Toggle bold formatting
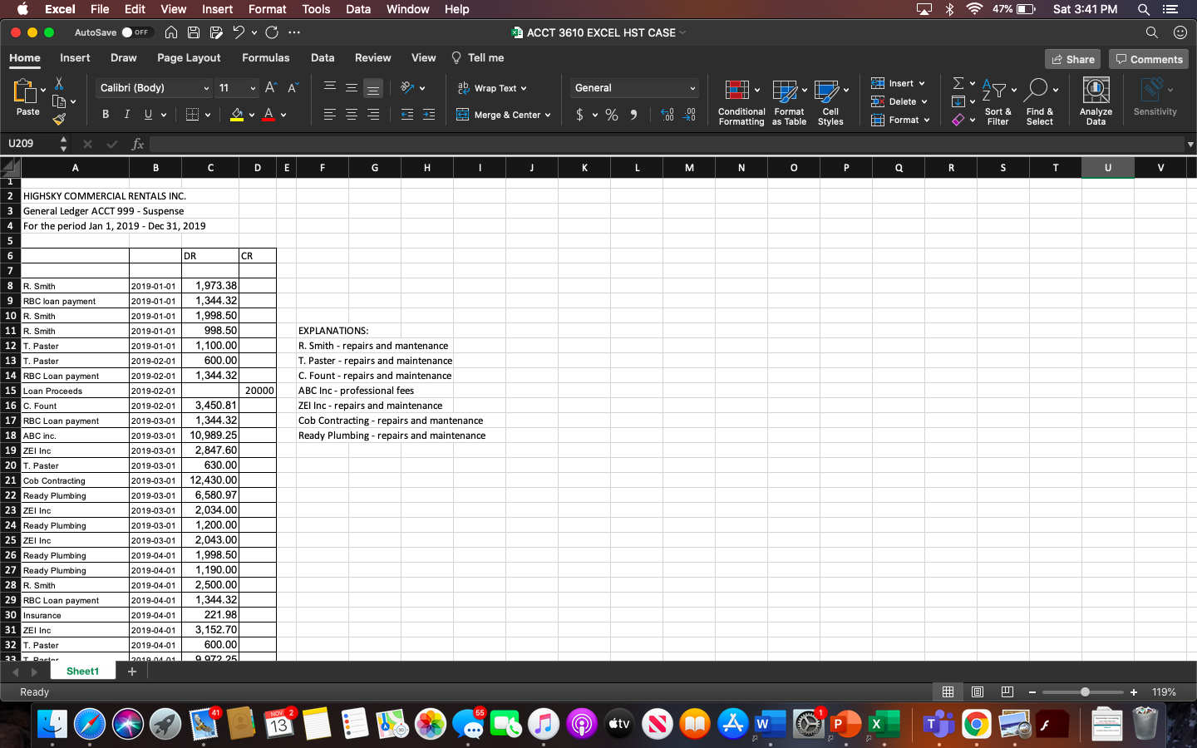The image size is (1197, 748). (105, 114)
